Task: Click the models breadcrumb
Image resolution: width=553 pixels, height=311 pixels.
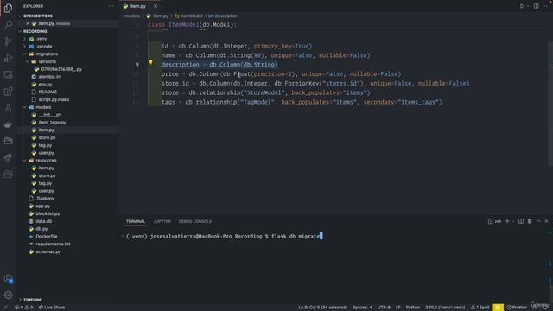Action: point(132,16)
